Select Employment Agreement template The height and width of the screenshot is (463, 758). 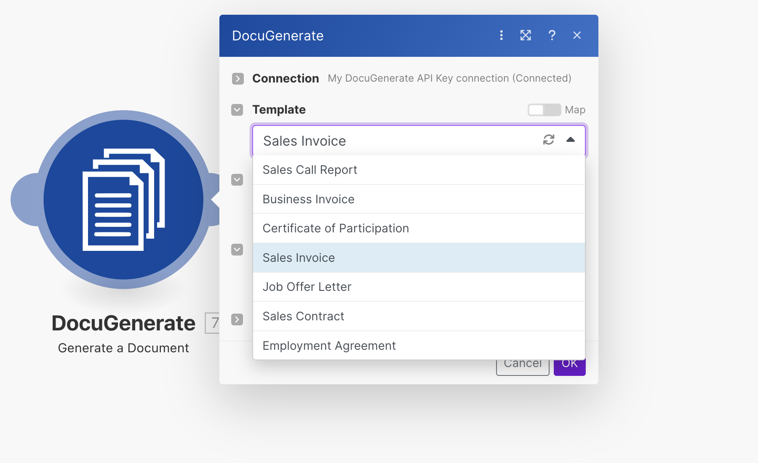[419, 346]
